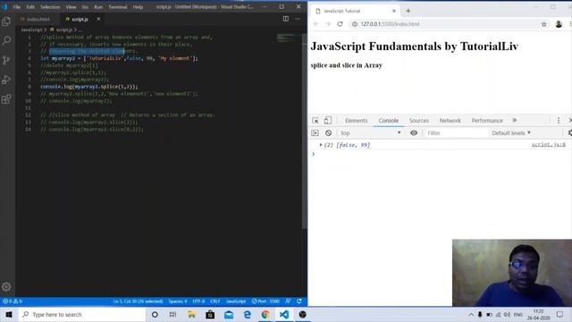This screenshot has width=572, height=322.
Task: Switch to the DevTools Elements tab
Action: pyautogui.click(x=356, y=121)
